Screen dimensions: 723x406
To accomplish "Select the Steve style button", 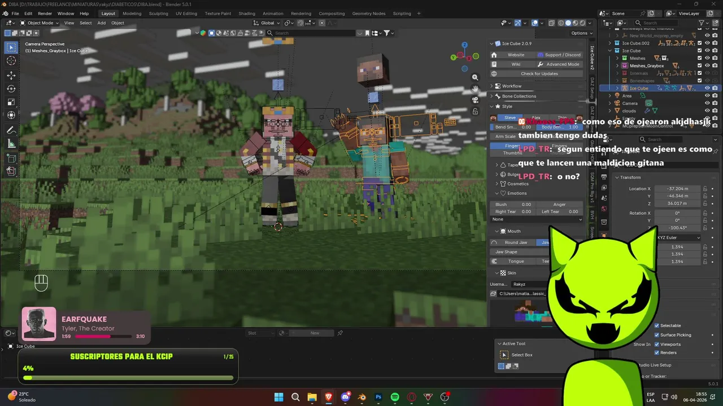I will point(509,118).
